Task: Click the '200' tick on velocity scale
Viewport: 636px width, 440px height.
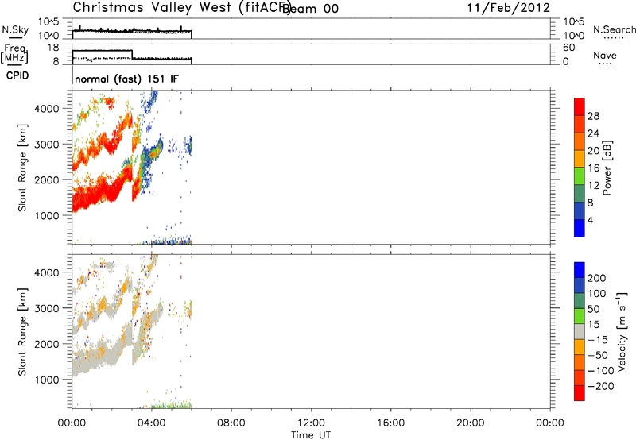Action: [597, 278]
